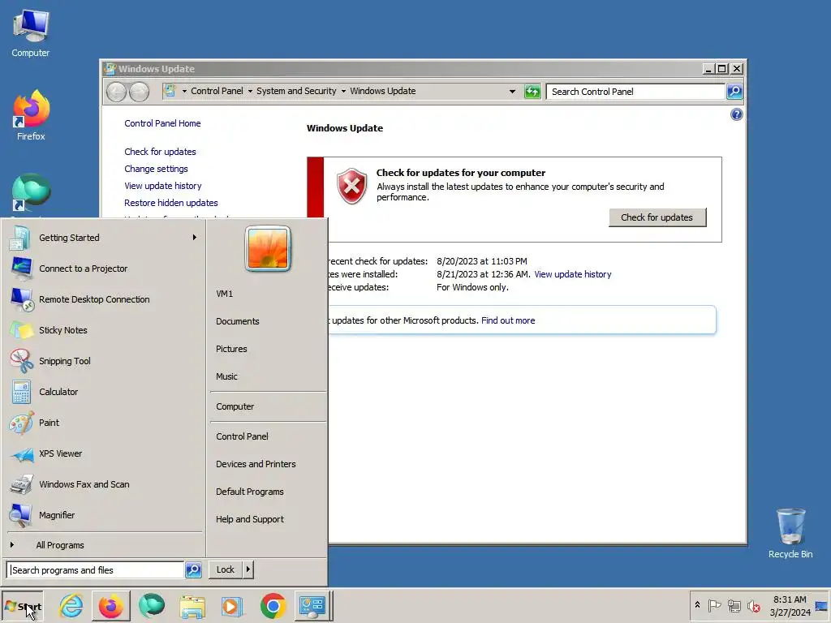Click the teal chat-bubble taskbar icon
The height and width of the screenshot is (623, 831).
click(152, 606)
